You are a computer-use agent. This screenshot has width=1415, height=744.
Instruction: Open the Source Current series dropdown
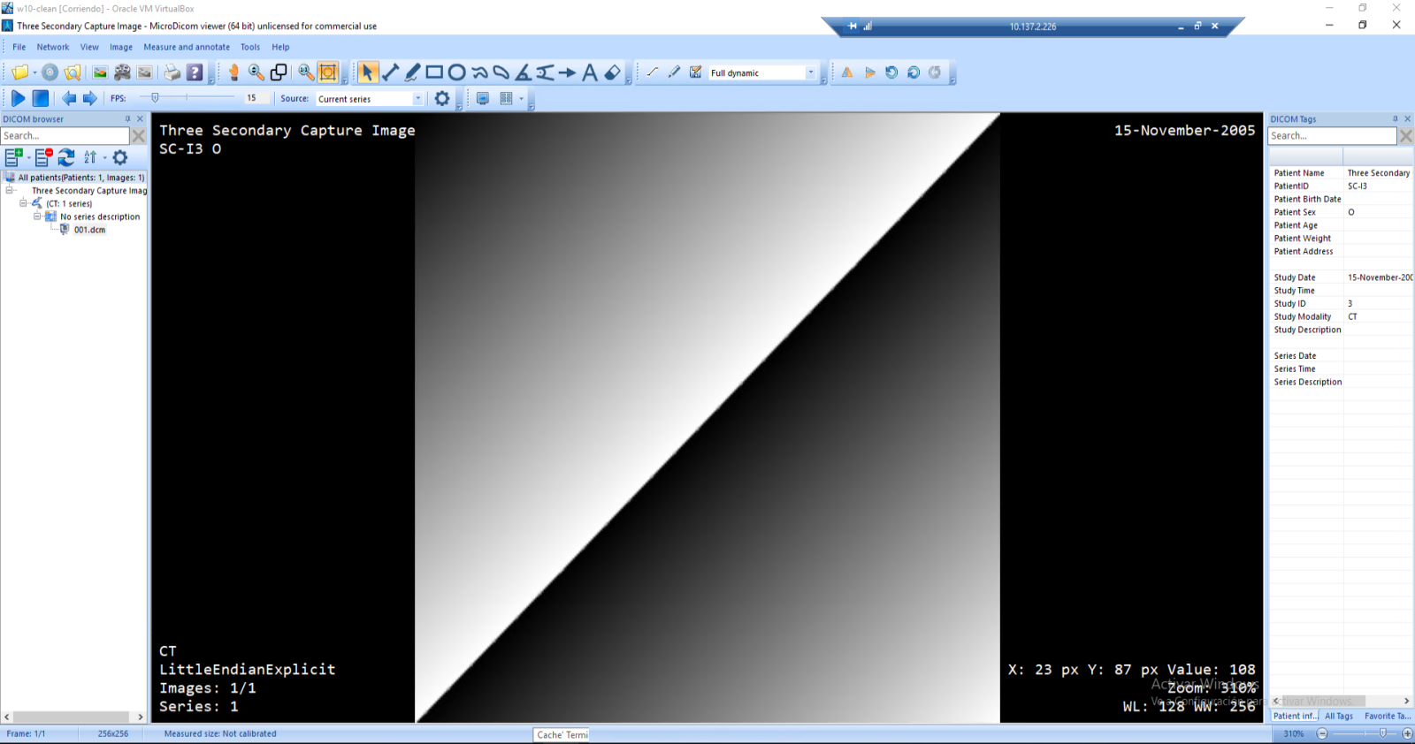tap(417, 99)
